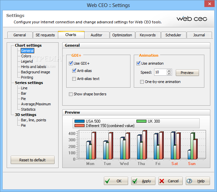Open Bar, line, points 3D settings
Screen dimensions: 217x192
click(34, 120)
